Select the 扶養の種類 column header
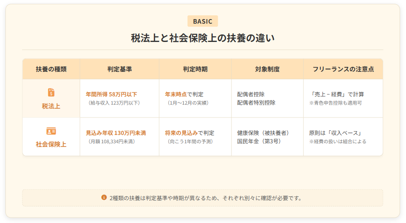Screen dimensions: 406x223 click(51, 69)
